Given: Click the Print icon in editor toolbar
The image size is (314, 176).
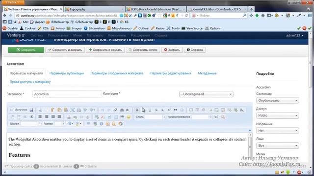Looking at the screenshot, I should [79, 110].
